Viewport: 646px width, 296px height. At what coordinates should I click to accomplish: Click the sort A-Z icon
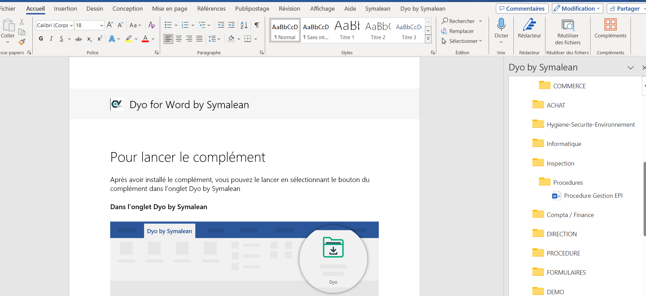click(244, 25)
